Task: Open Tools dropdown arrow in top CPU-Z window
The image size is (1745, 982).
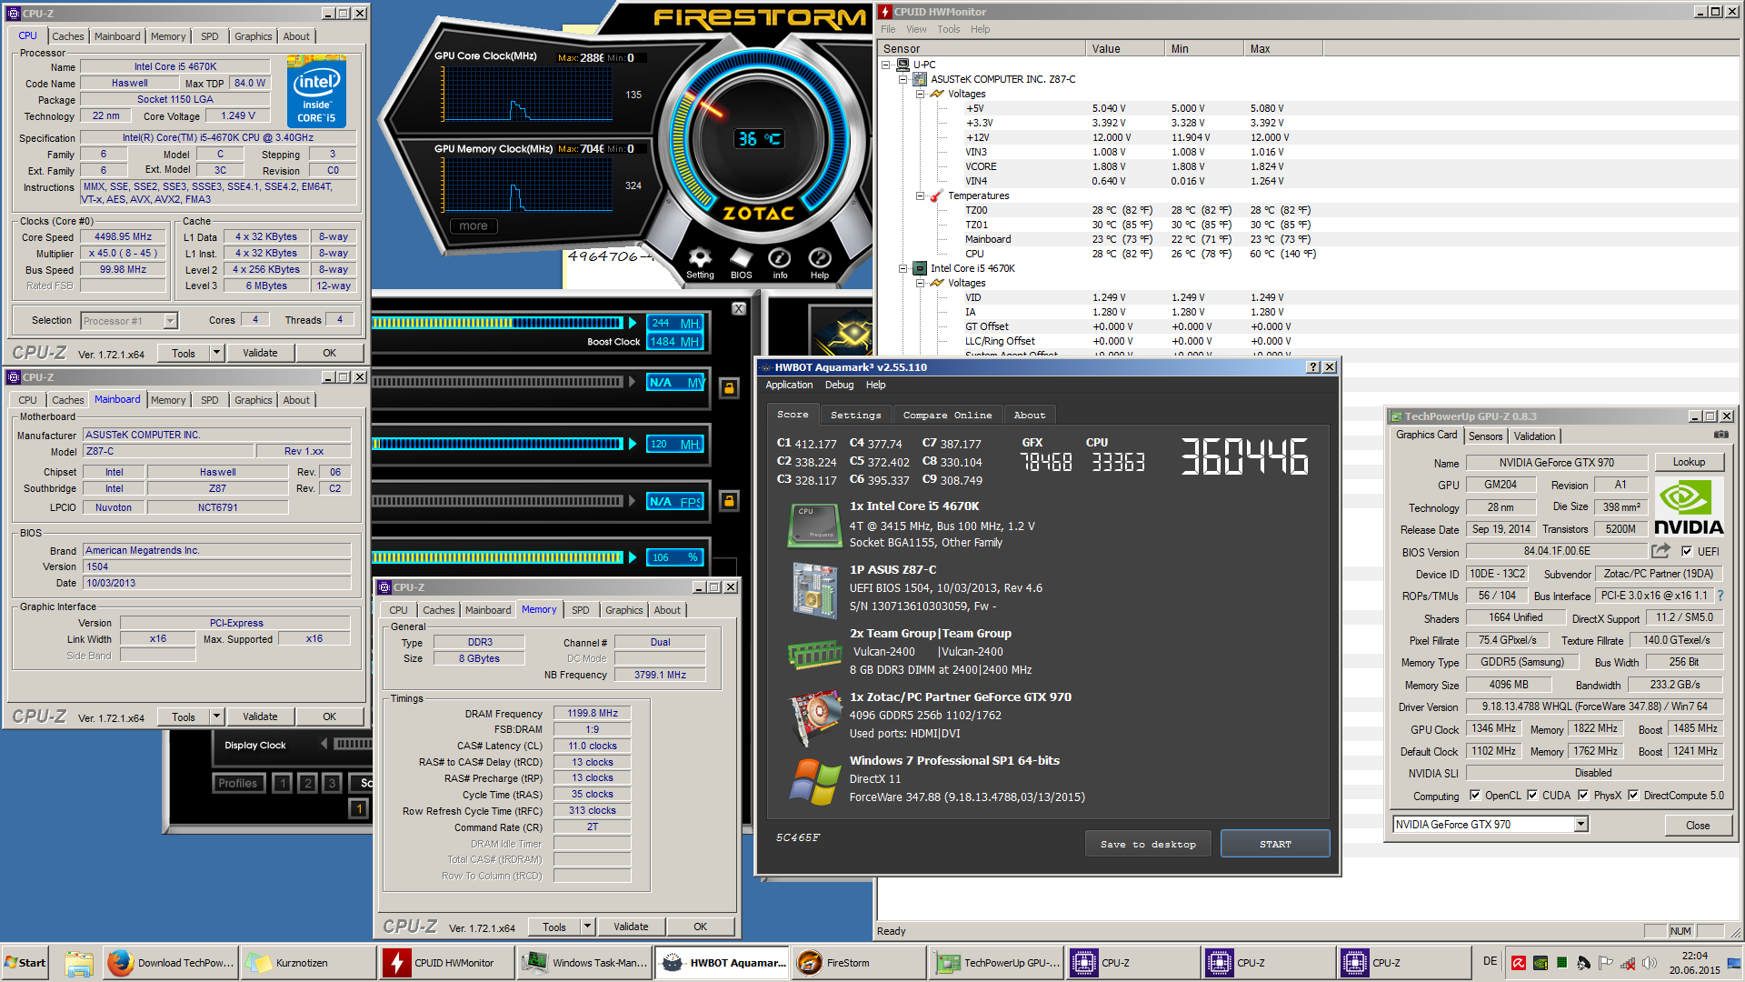Action: tap(216, 353)
